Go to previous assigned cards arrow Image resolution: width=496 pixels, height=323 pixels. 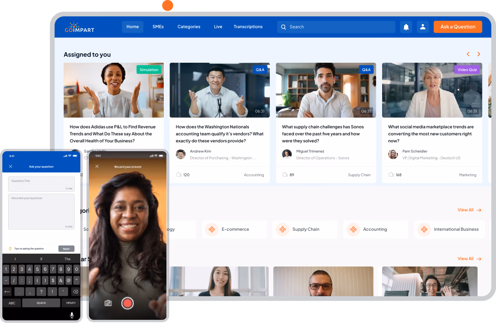(468, 54)
